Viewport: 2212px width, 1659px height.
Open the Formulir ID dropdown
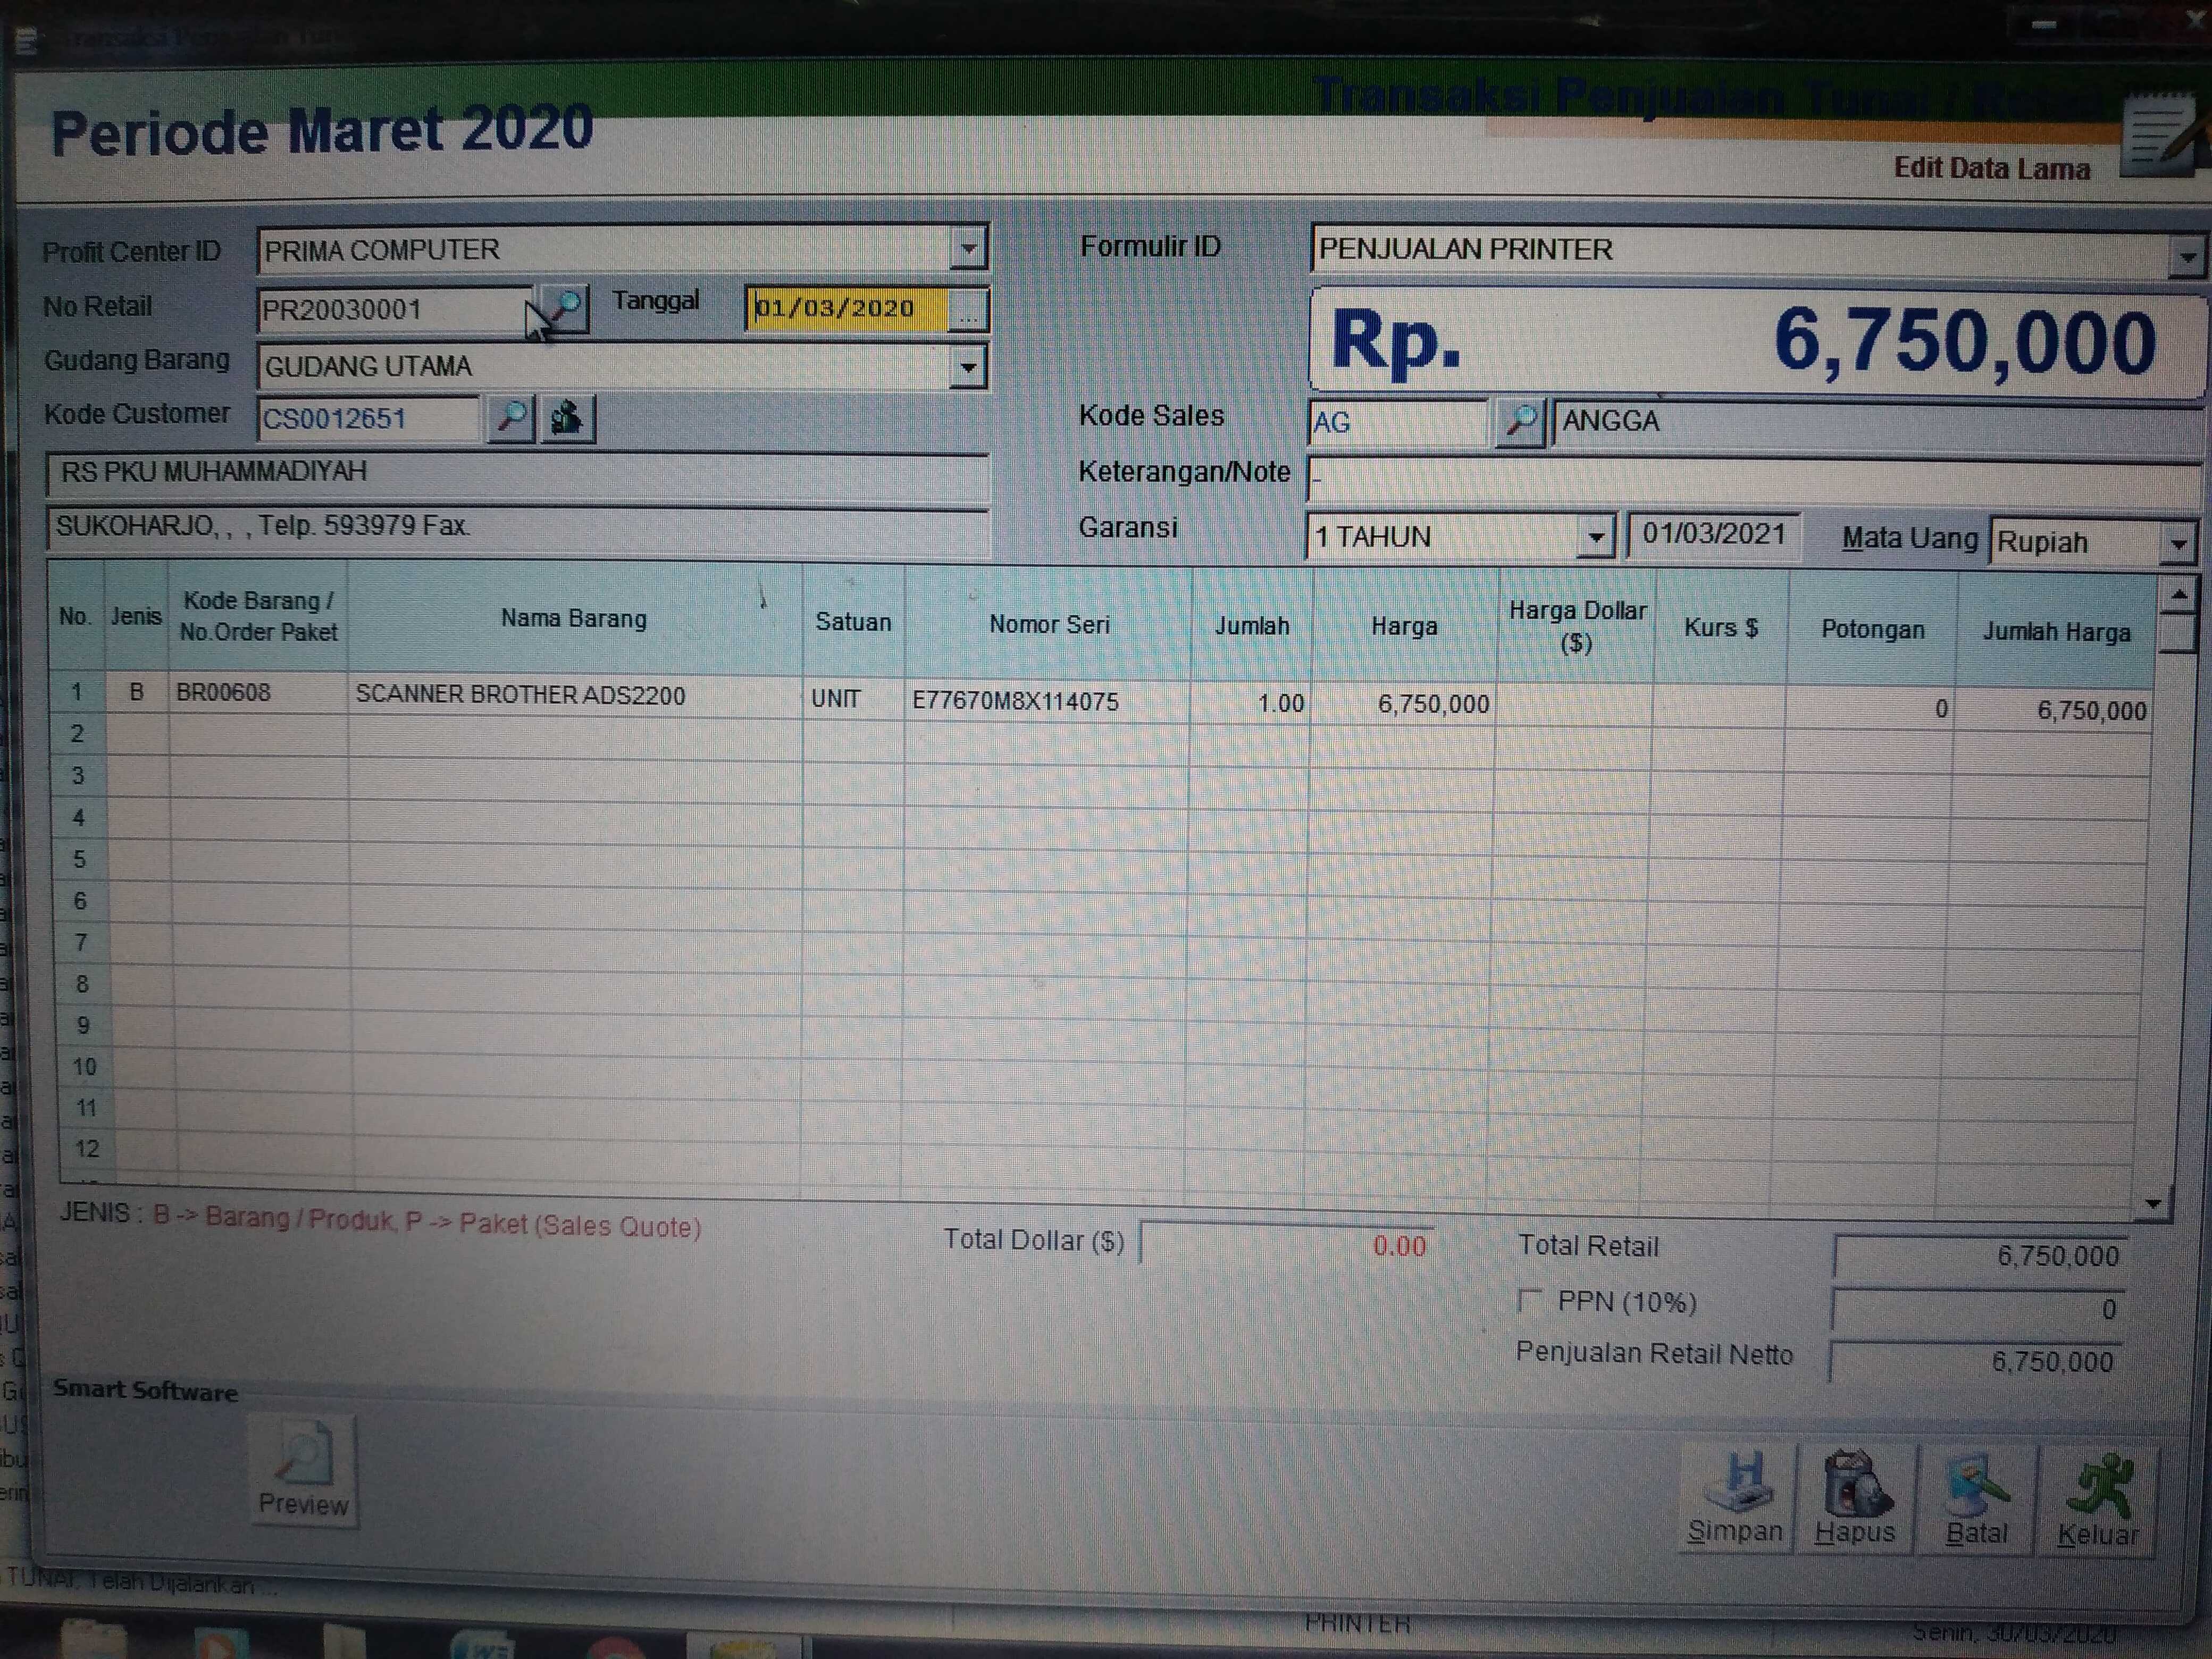pyautogui.click(x=2187, y=258)
